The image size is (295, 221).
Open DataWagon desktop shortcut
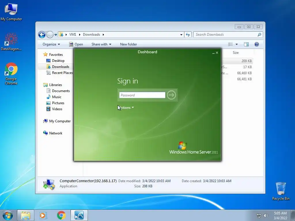[11, 42]
